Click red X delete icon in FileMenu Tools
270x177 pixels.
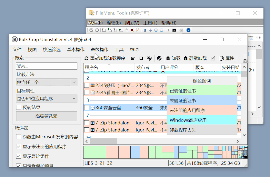click(132, 30)
